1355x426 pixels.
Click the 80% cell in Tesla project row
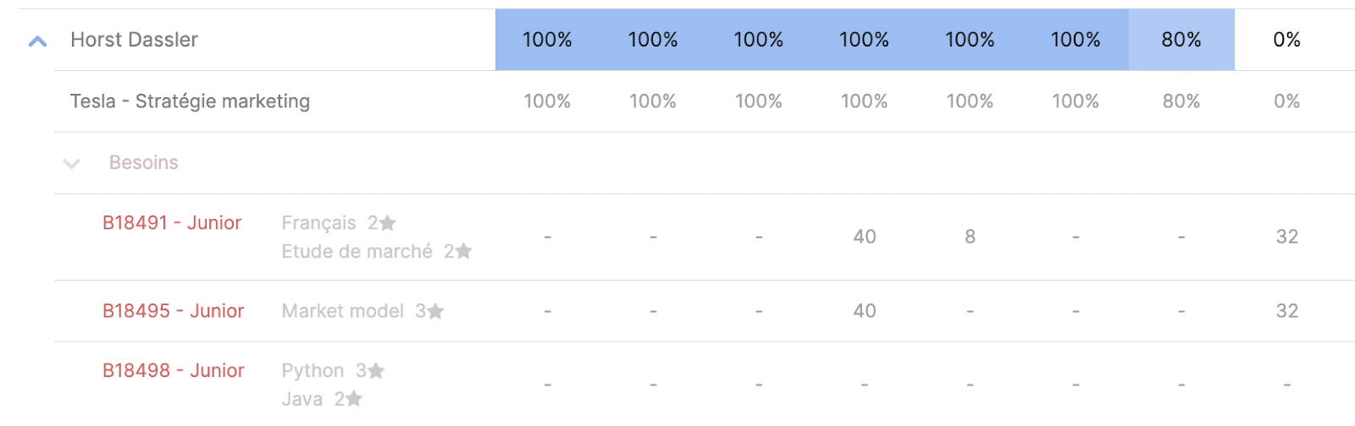(1181, 101)
